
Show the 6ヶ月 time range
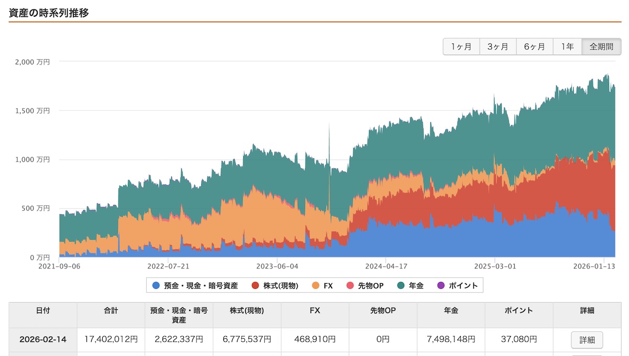coord(535,47)
